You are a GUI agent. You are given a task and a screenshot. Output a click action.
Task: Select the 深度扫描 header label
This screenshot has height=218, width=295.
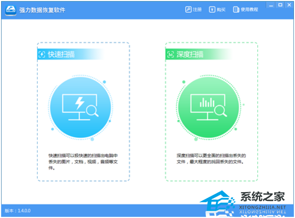click(x=190, y=54)
